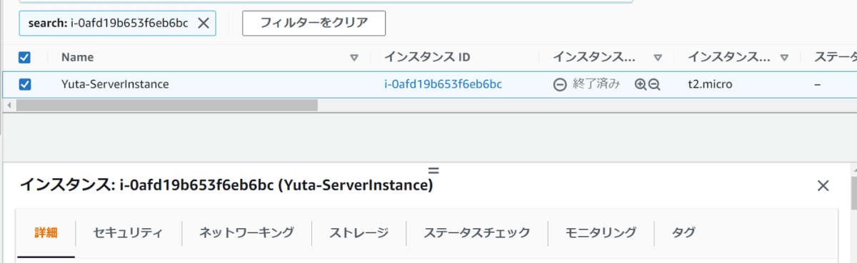Viewport: 857px width, 263px height.
Task: Click the zoom-out magnifier filter icon
Action: (654, 84)
